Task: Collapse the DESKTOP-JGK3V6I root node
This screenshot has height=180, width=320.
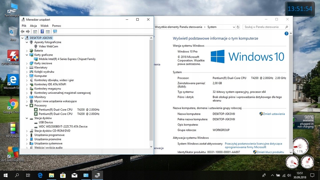Action: [x=22, y=38]
